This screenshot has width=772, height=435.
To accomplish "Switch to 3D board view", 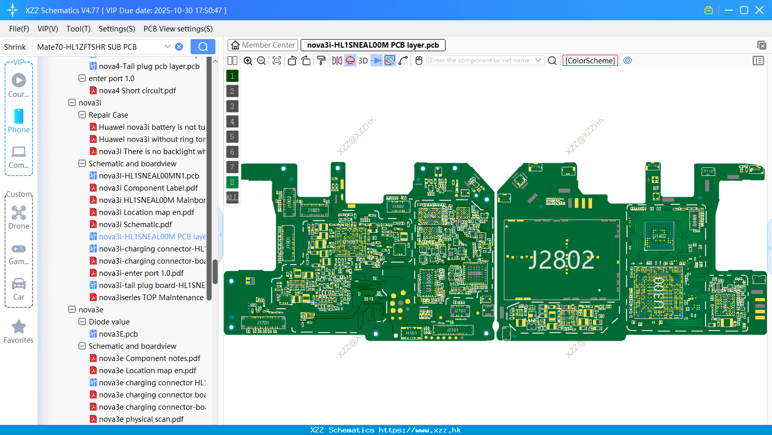I will click(363, 60).
